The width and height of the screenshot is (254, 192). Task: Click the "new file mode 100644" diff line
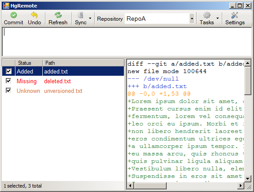[167, 71]
